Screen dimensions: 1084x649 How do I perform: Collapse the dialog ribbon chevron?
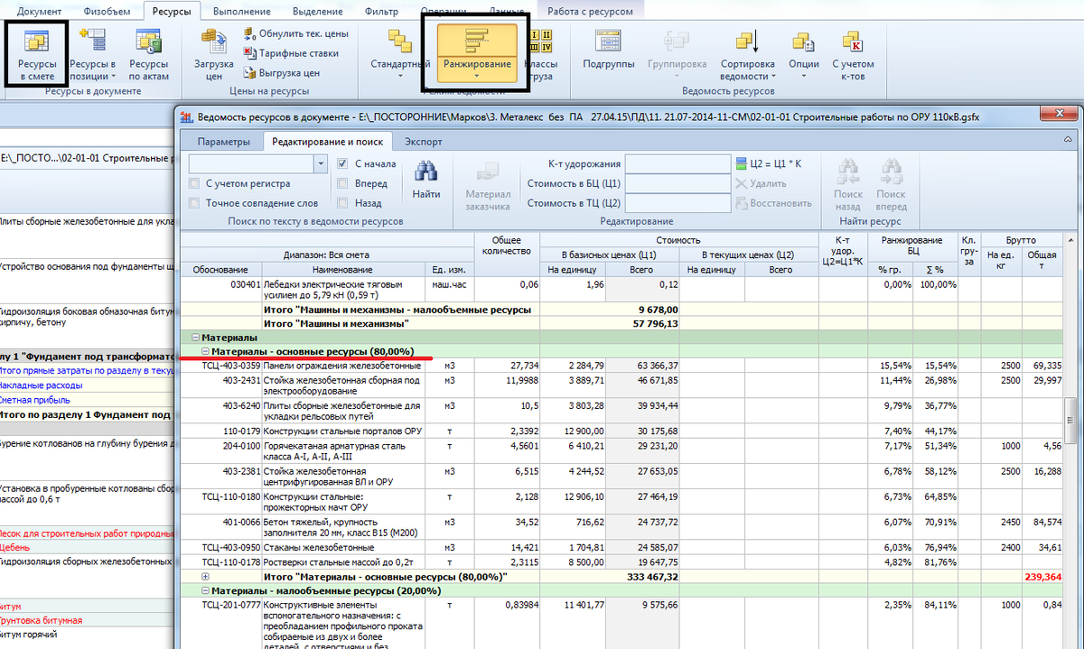(1068, 141)
